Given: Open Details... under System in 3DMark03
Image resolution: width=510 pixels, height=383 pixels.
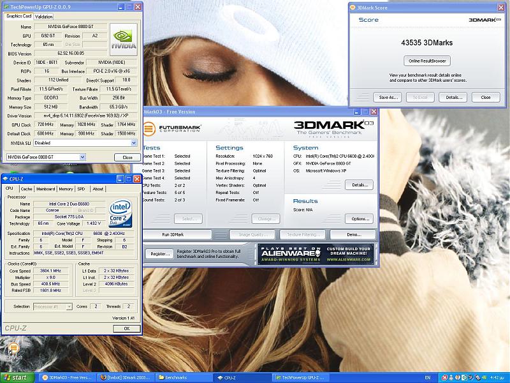Looking at the screenshot, I should point(360,185).
